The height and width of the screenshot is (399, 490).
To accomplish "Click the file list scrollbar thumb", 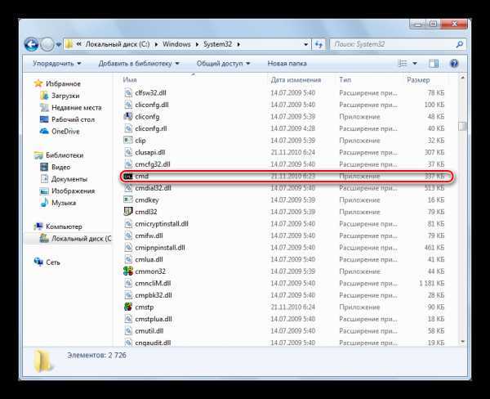I will [x=462, y=126].
